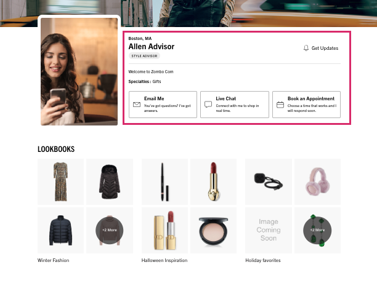This screenshot has height=286, width=377.
Task: Select the pink earmuffs thumbnail
Action: 317,181
